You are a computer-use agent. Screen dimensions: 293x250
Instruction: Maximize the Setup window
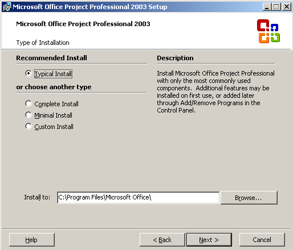(276, 7)
